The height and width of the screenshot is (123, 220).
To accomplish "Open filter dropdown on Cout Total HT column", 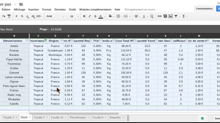I will [135, 40].
